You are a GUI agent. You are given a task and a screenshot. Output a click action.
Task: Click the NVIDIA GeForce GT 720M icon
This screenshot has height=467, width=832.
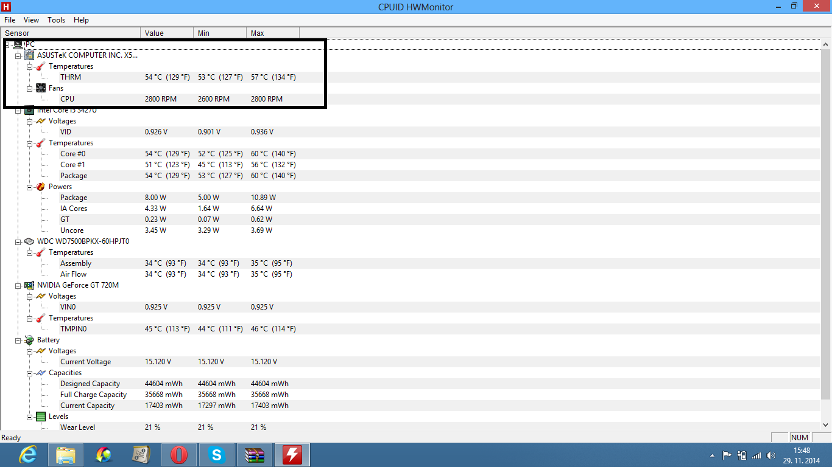(29, 285)
